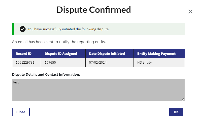Click the Dispute Details and Contact Information label

tap(46, 75)
